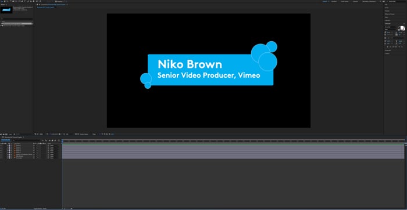The width and height of the screenshot is (407, 210).
Task: Open the Project panel tab
Action: pos(2,5)
